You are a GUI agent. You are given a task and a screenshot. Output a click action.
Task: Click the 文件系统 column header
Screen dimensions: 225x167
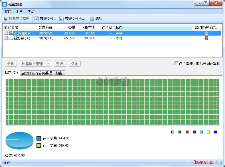point(47,27)
